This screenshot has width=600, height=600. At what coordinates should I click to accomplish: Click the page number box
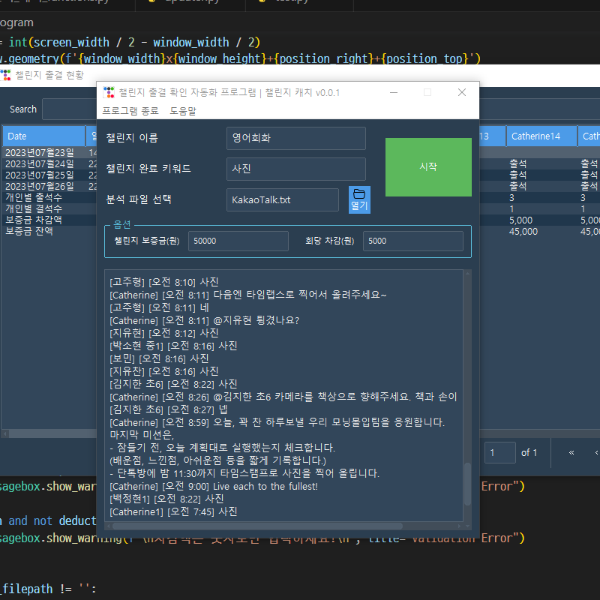[x=499, y=452]
